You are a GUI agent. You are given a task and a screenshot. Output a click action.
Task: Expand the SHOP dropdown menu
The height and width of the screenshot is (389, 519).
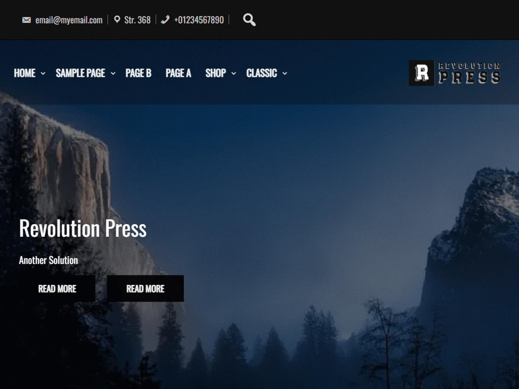(234, 73)
